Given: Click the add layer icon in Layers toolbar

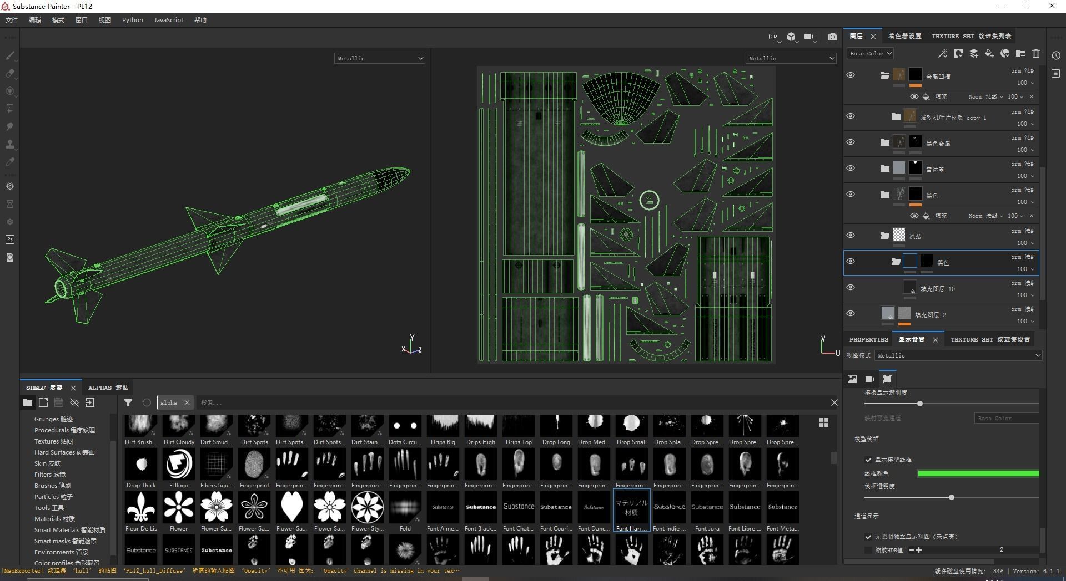Looking at the screenshot, I should pyautogui.click(x=974, y=53).
